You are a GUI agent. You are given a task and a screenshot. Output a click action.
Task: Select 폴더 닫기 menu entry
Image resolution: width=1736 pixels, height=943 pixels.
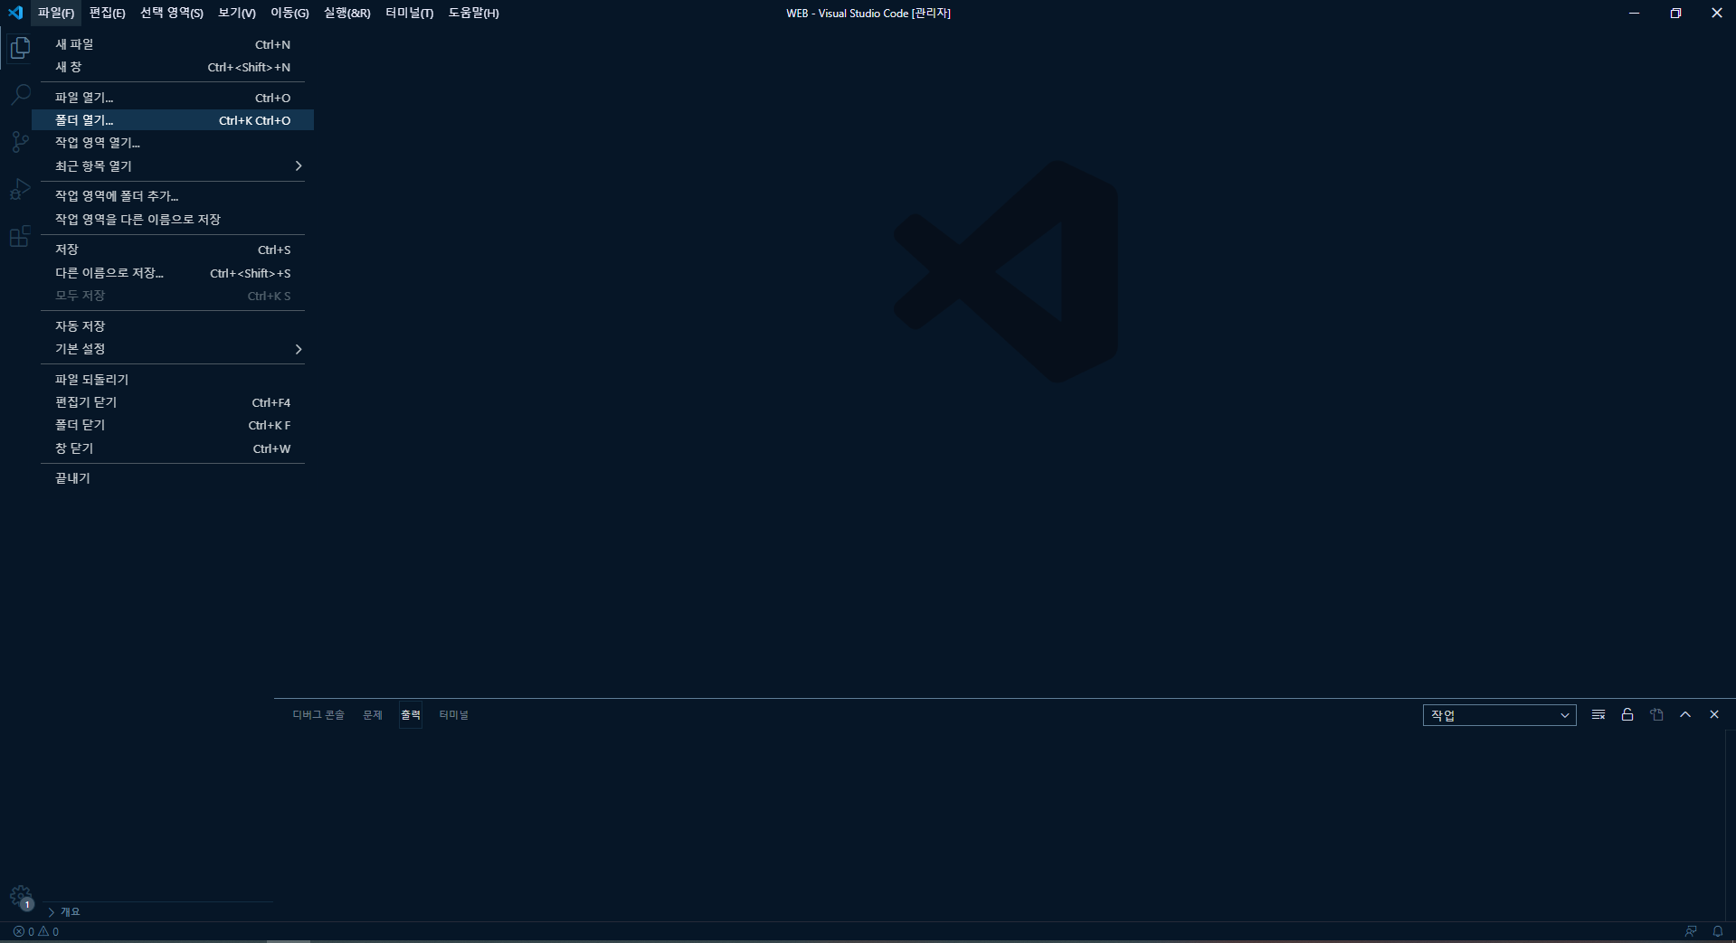click(x=173, y=425)
